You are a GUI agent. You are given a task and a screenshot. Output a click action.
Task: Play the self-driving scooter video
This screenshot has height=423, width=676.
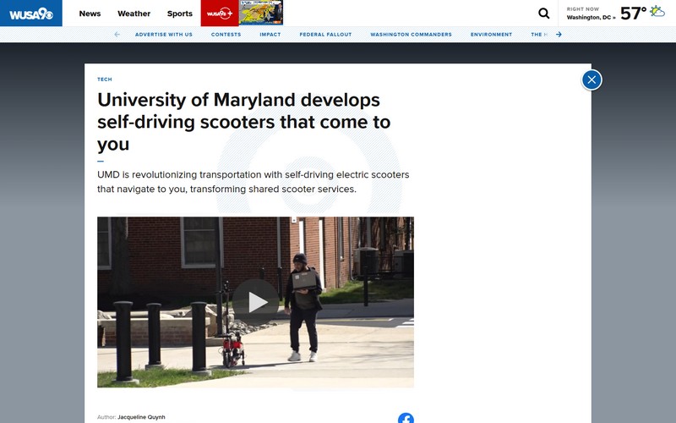point(256,302)
